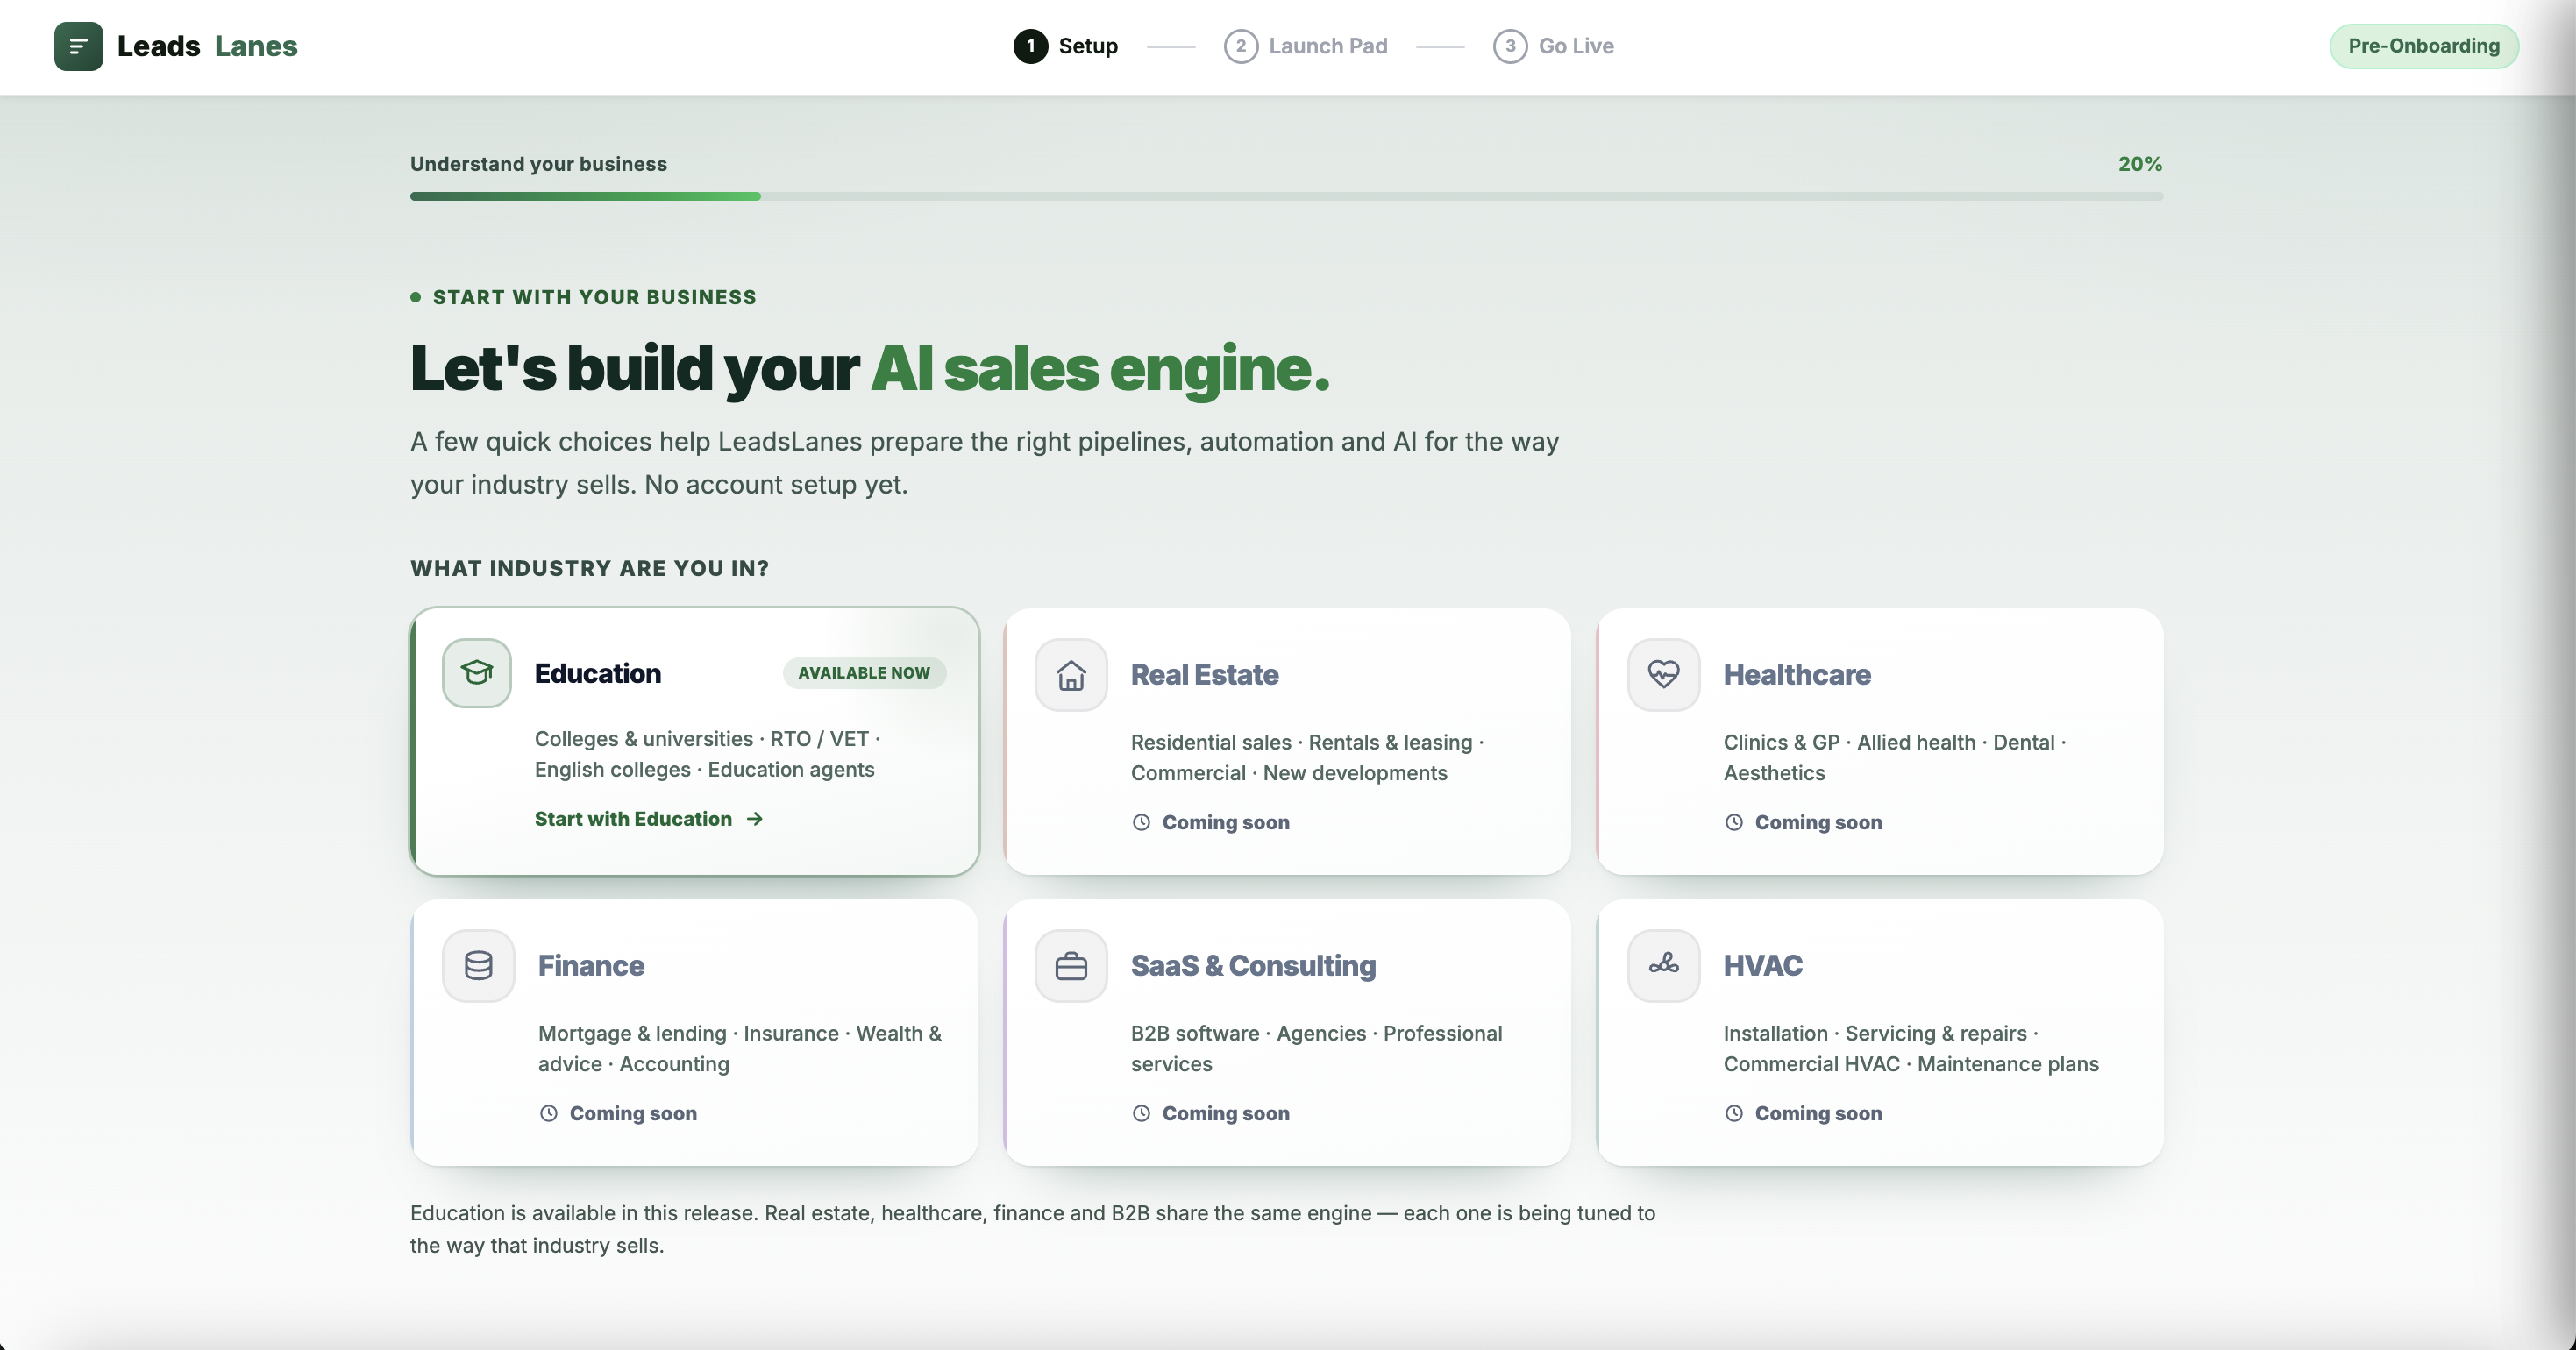Click the Let's build your AI sales engine headline
The image size is (2576, 1350).
coord(870,369)
